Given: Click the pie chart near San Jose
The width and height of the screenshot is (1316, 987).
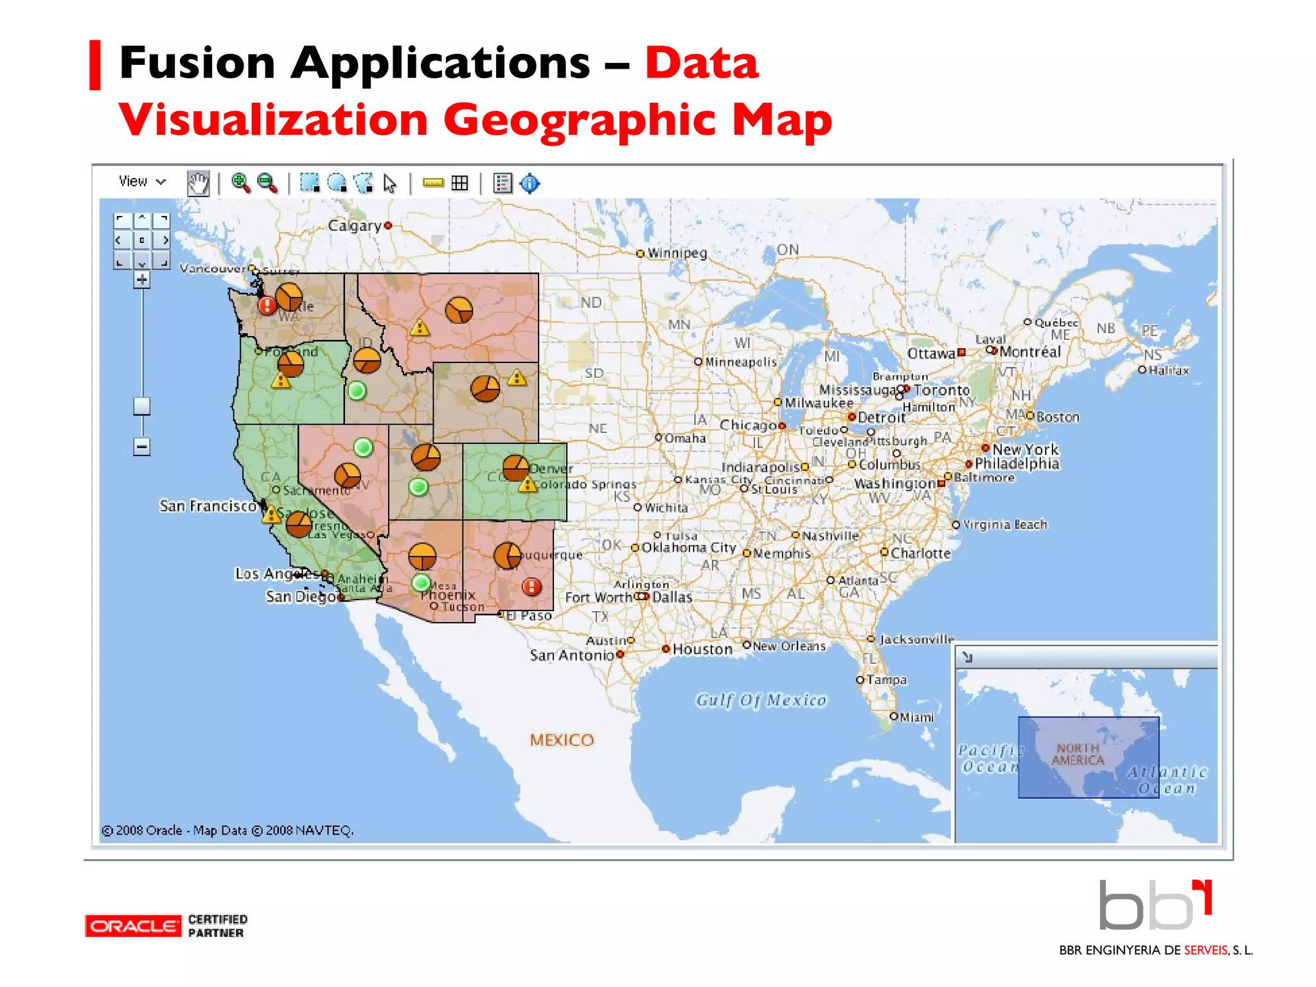Looking at the screenshot, I should point(299,524).
